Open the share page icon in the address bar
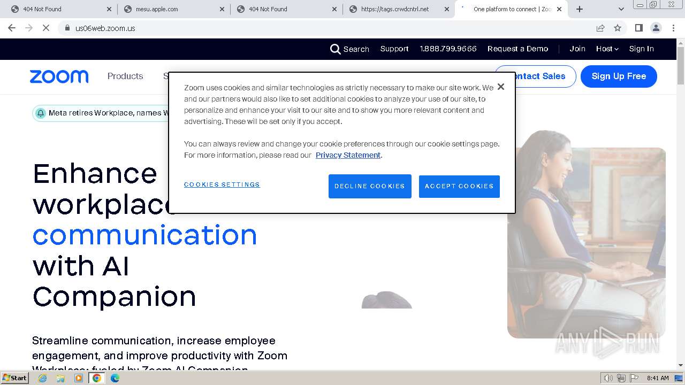This screenshot has height=385, width=685. tap(600, 28)
